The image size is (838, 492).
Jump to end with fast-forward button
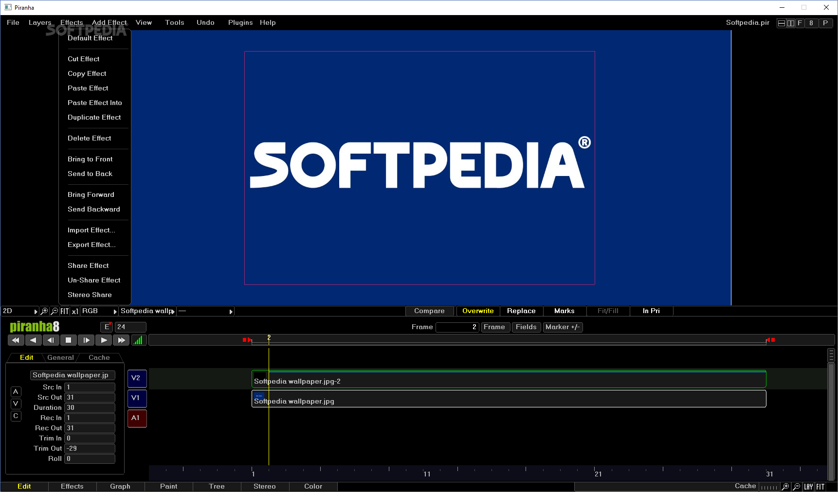click(121, 340)
